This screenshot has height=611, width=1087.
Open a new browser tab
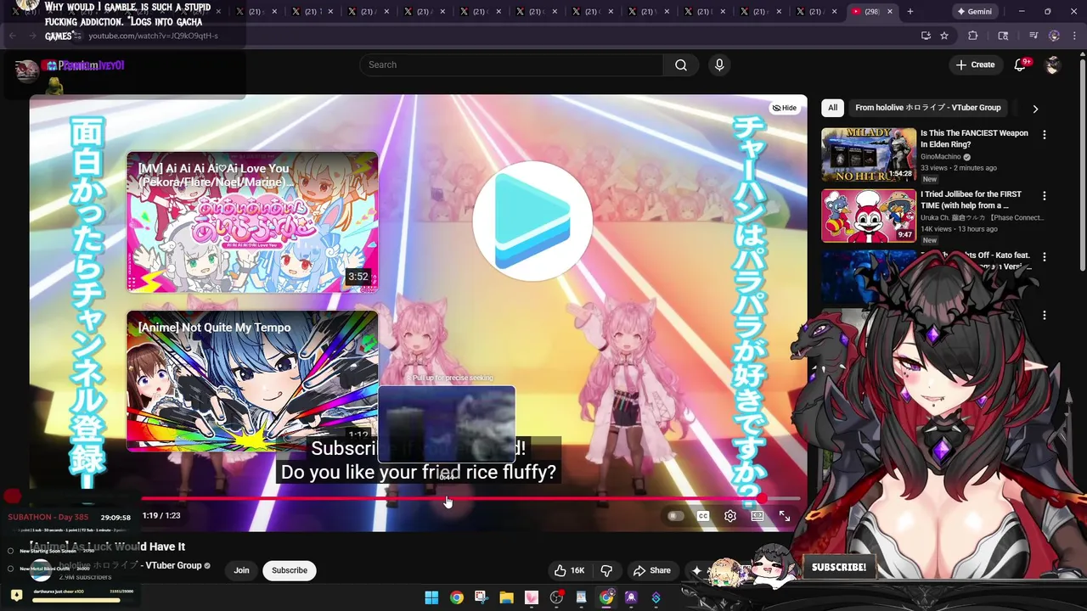point(910,12)
